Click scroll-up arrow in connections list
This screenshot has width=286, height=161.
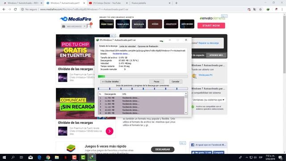(x=186, y=93)
